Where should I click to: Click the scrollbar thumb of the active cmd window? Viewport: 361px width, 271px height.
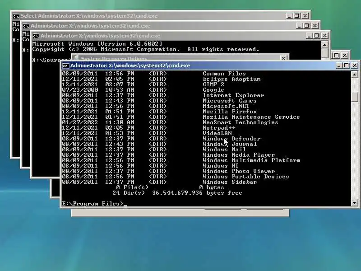[x=355, y=97]
